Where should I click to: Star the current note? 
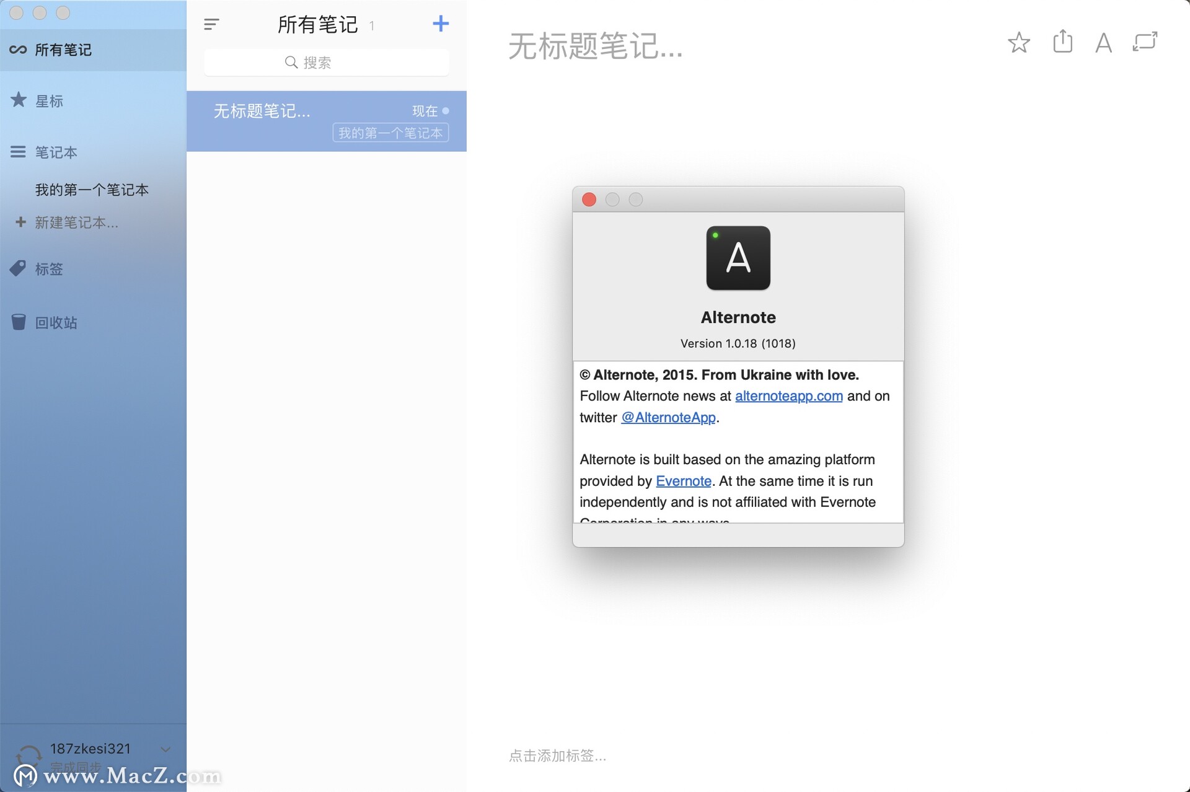[1019, 42]
